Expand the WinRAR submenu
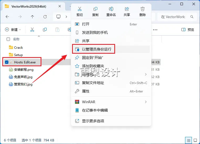The width and height of the screenshot is (200, 144). (x=146, y=102)
